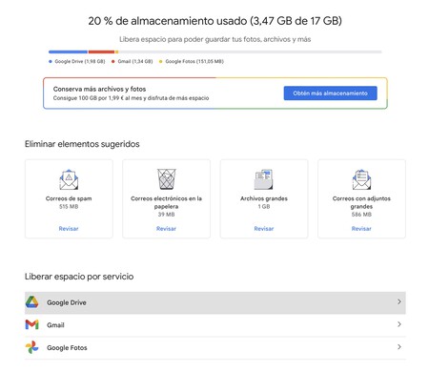Open Revisar under Correos electrónicos en la papelera
Screen dimensions: 429x372
pyautogui.click(x=166, y=229)
